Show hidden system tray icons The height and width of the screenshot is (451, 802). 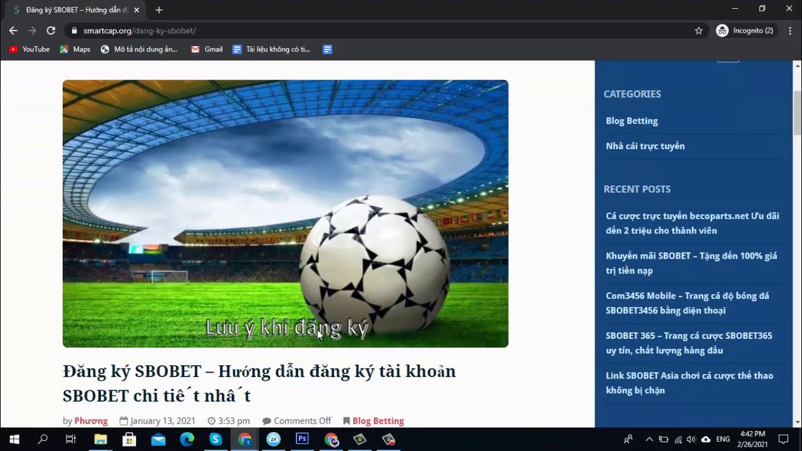(649, 439)
